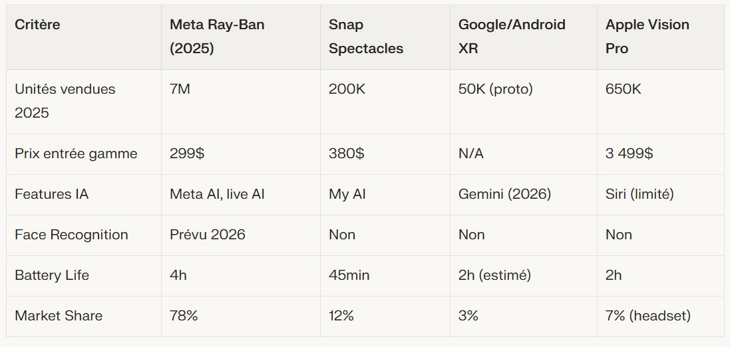
Task: Select the Prévu 2026 cell
Action: click(208, 235)
